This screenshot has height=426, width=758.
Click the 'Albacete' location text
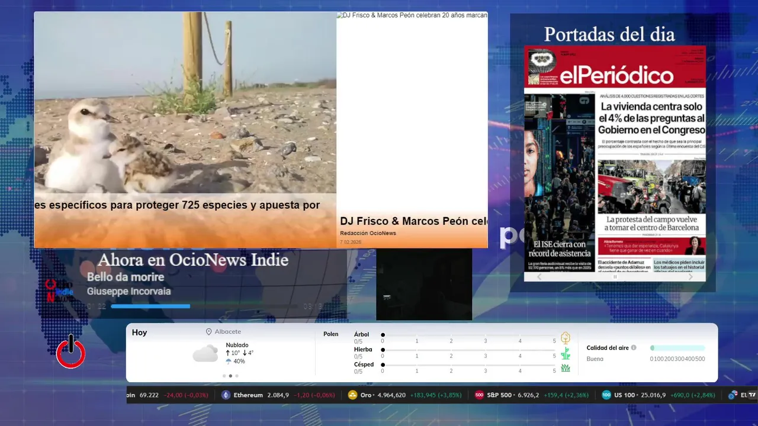[228, 332]
